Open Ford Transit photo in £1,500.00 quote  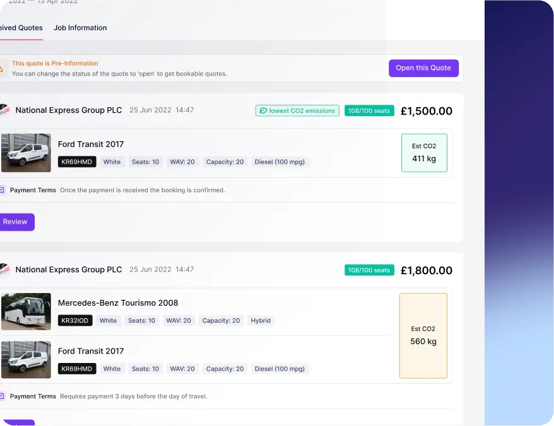[x=26, y=153]
